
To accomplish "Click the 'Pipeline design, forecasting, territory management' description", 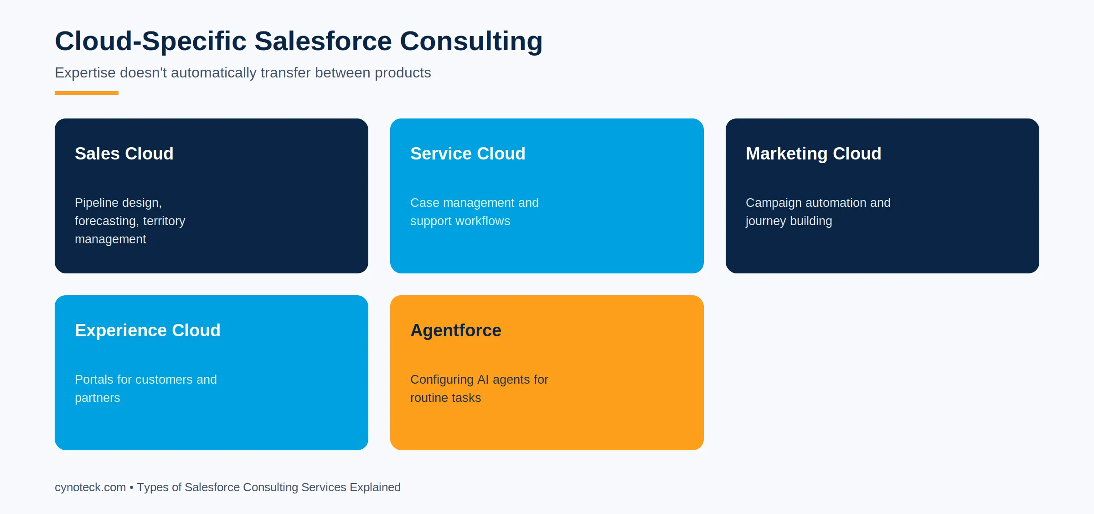I will click(x=130, y=221).
